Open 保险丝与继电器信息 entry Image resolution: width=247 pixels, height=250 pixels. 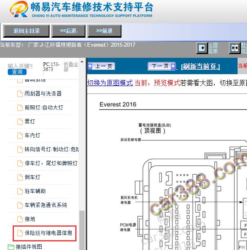49,233
